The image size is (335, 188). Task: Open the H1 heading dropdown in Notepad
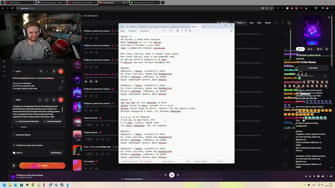164,31
